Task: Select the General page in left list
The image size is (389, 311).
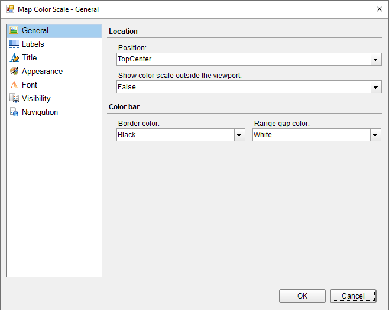Action: [35, 31]
